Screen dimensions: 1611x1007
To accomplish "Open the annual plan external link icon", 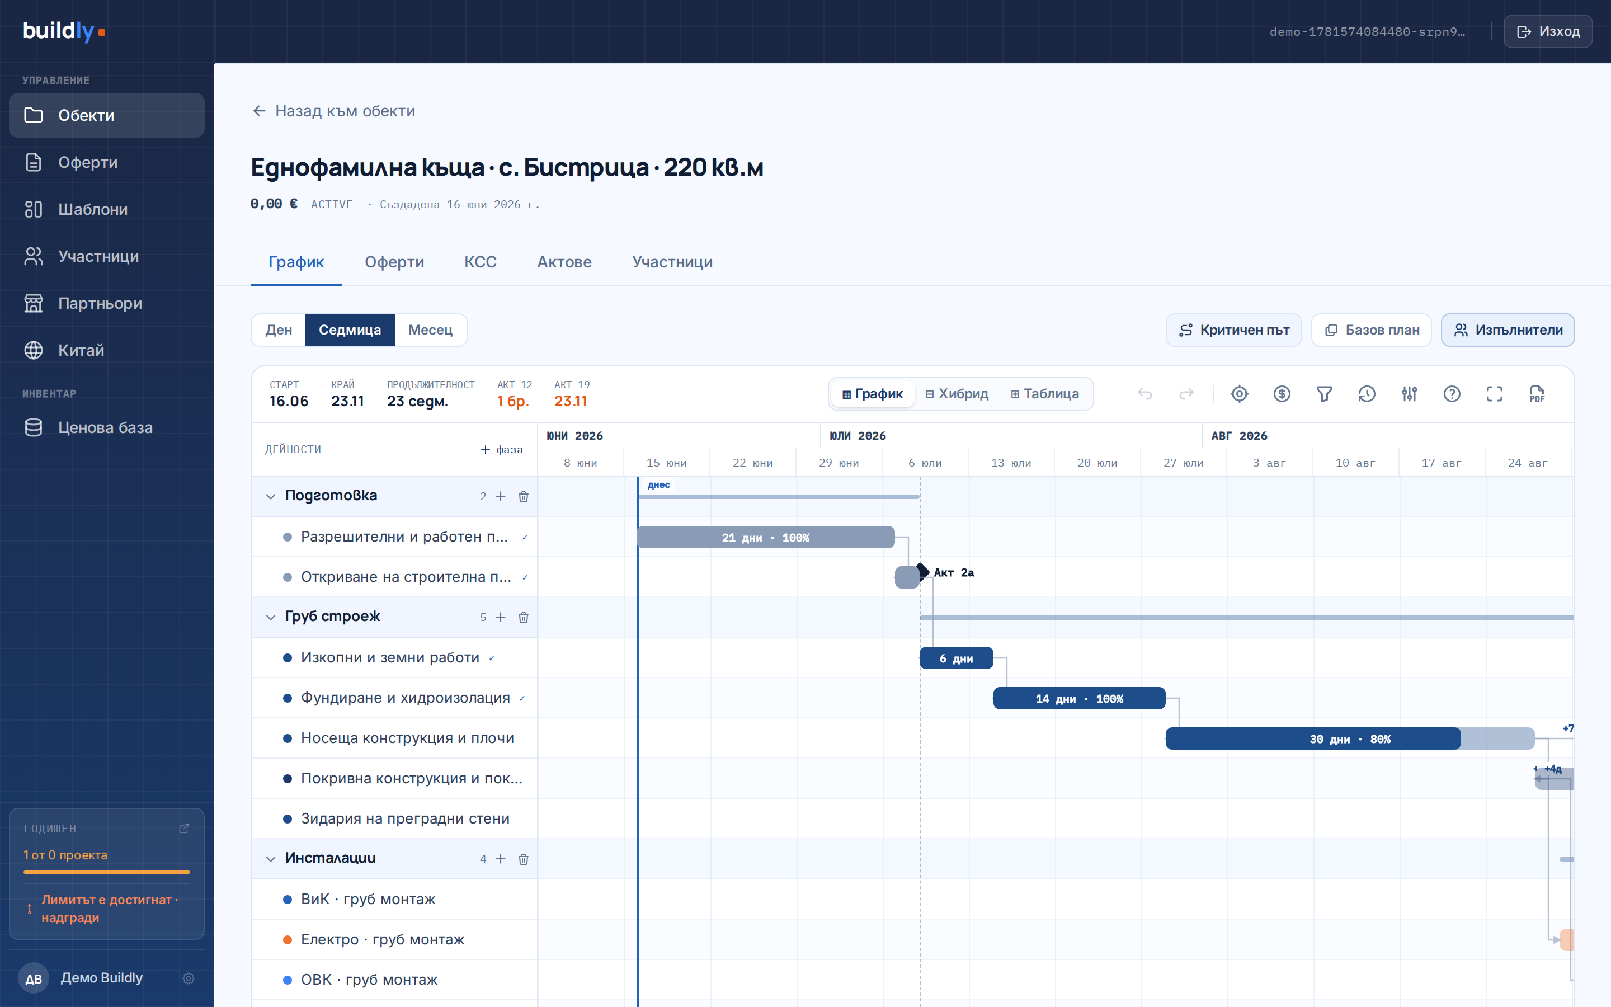I will [185, 829].
